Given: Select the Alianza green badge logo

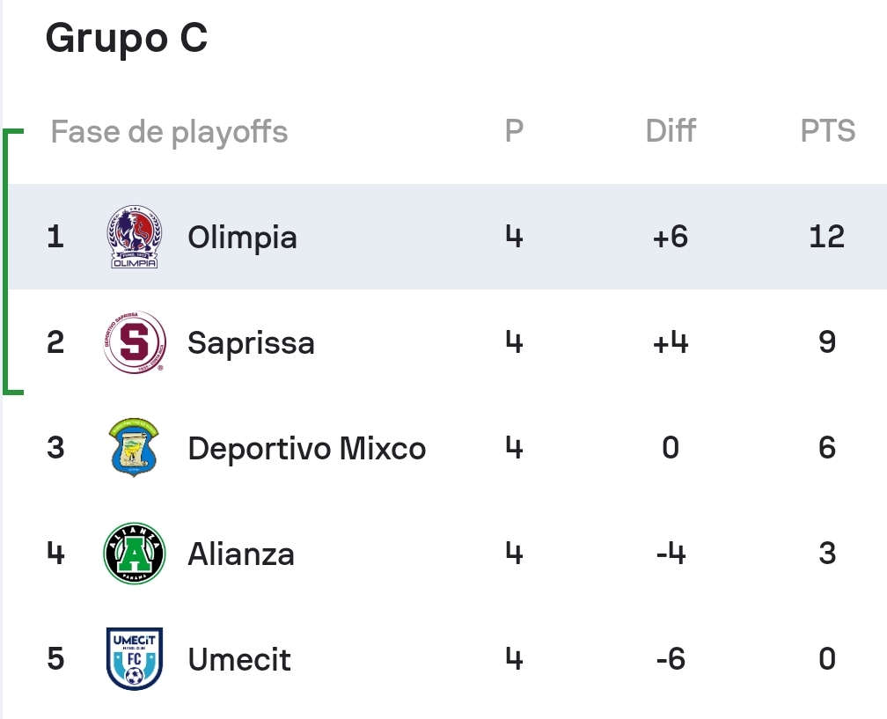Looking at the screenshot, I should (x=135, y=554).
